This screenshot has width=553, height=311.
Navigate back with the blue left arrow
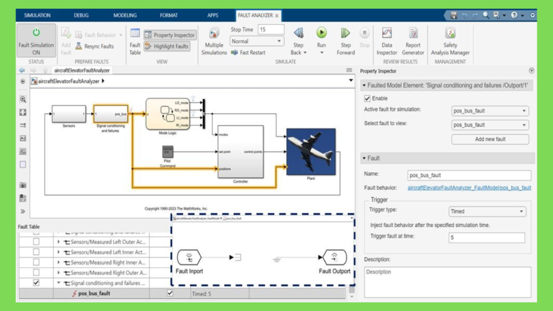tap(22, 70)
